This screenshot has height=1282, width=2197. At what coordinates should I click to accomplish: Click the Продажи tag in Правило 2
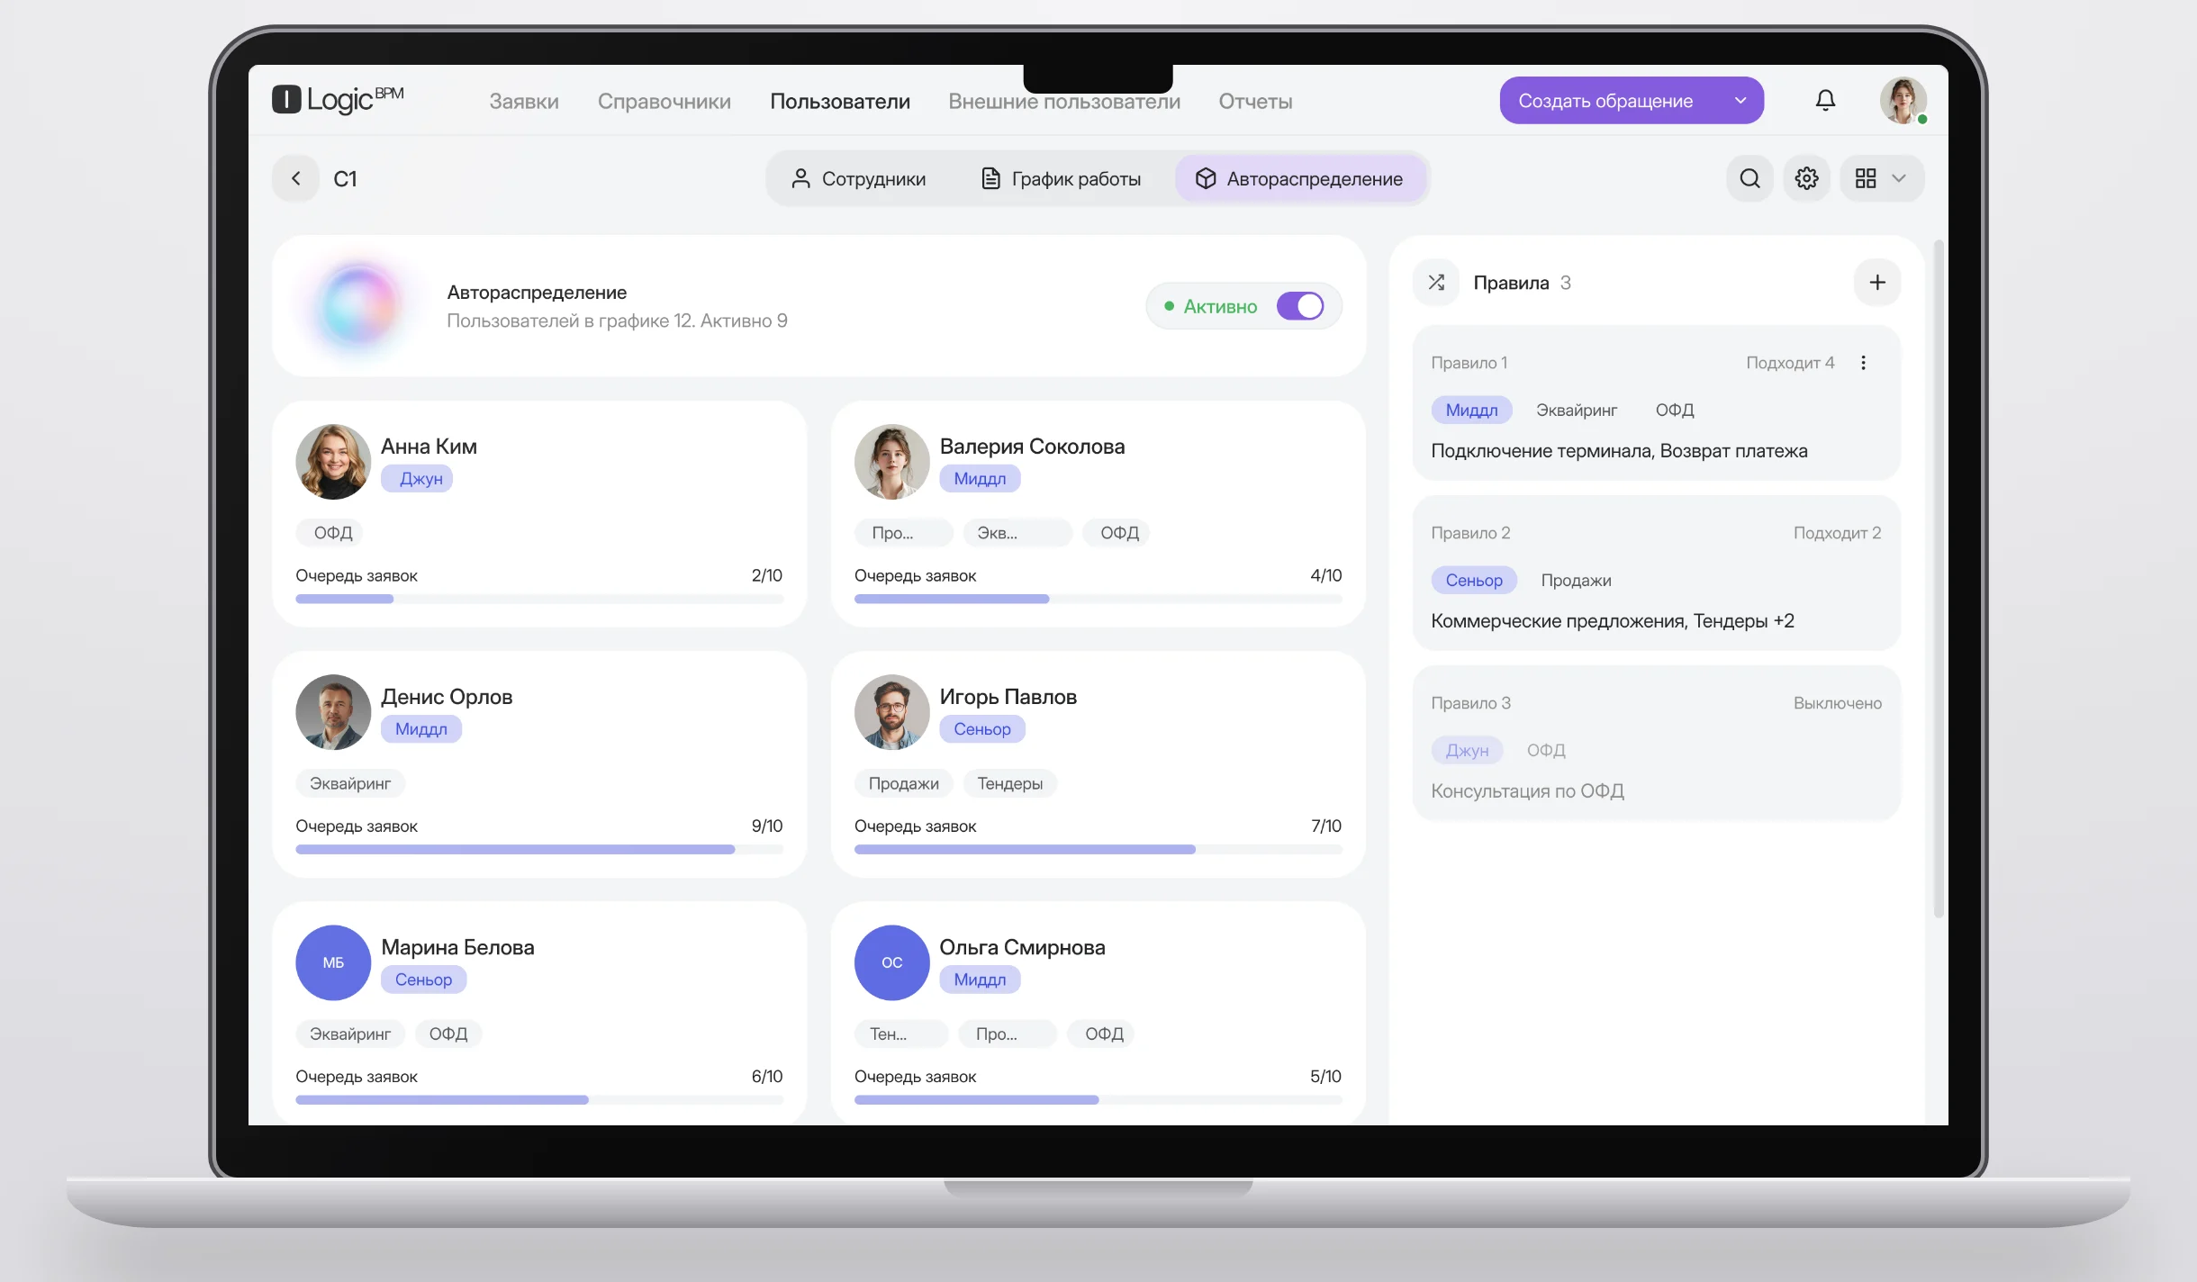pos(1576,581)
